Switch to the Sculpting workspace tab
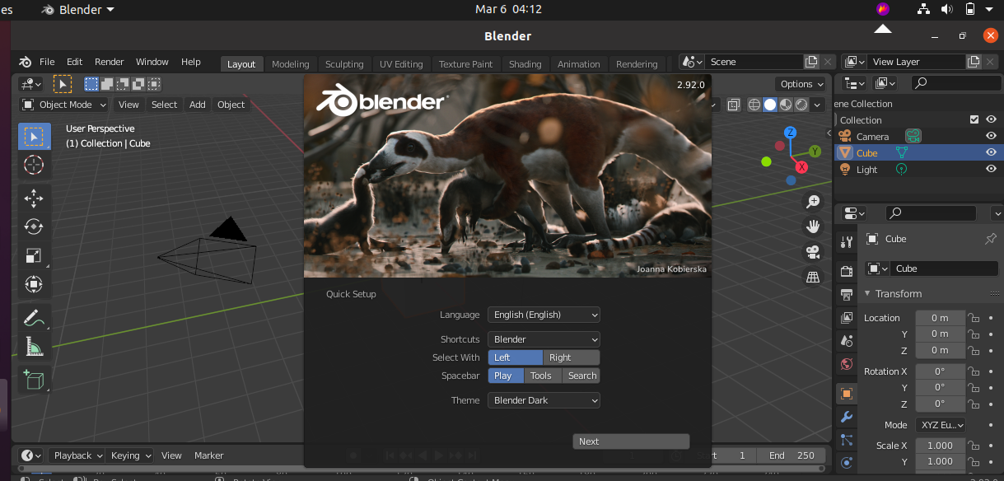 coord(344,64)
